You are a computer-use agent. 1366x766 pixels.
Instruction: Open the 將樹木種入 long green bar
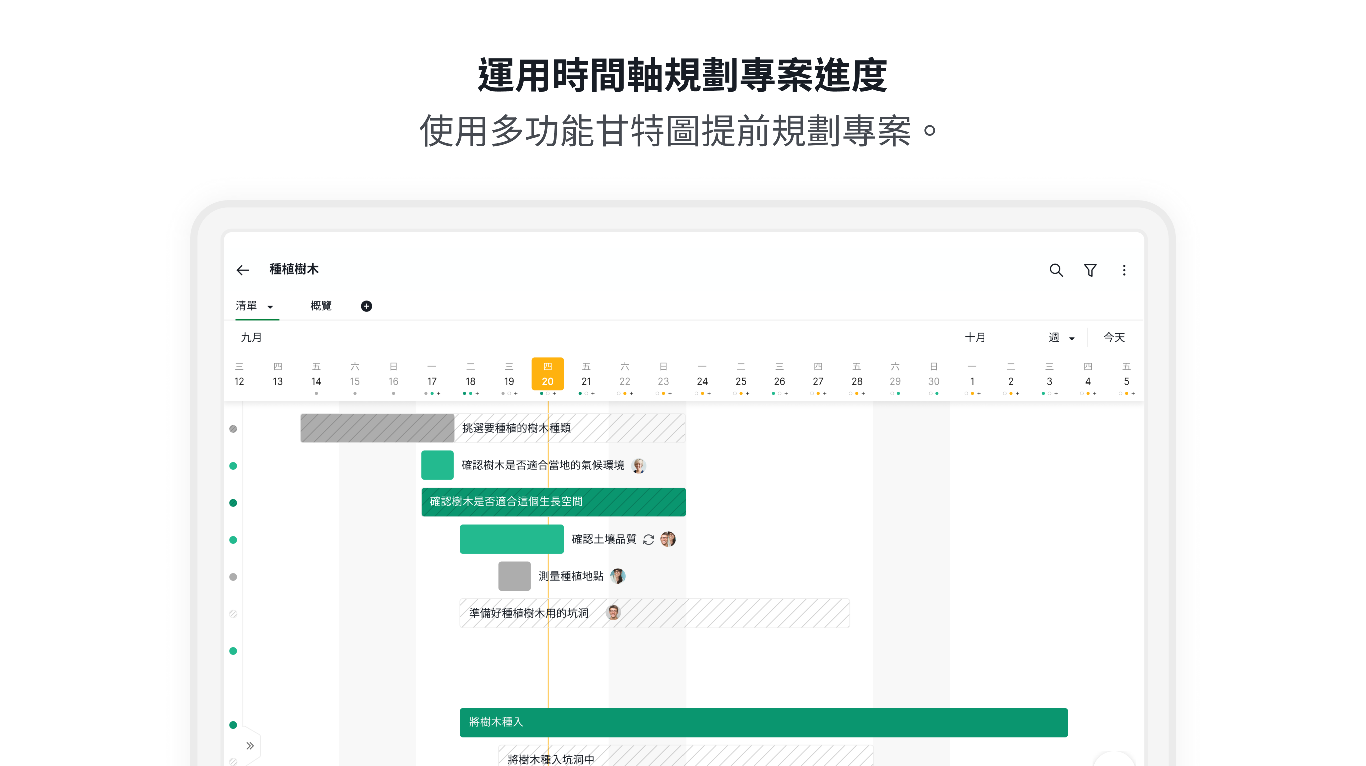click(x=764, y=722)
